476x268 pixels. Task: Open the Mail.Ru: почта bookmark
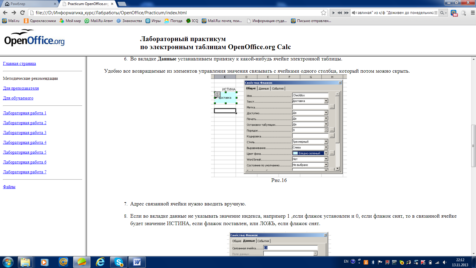click(x=222, y=21)
